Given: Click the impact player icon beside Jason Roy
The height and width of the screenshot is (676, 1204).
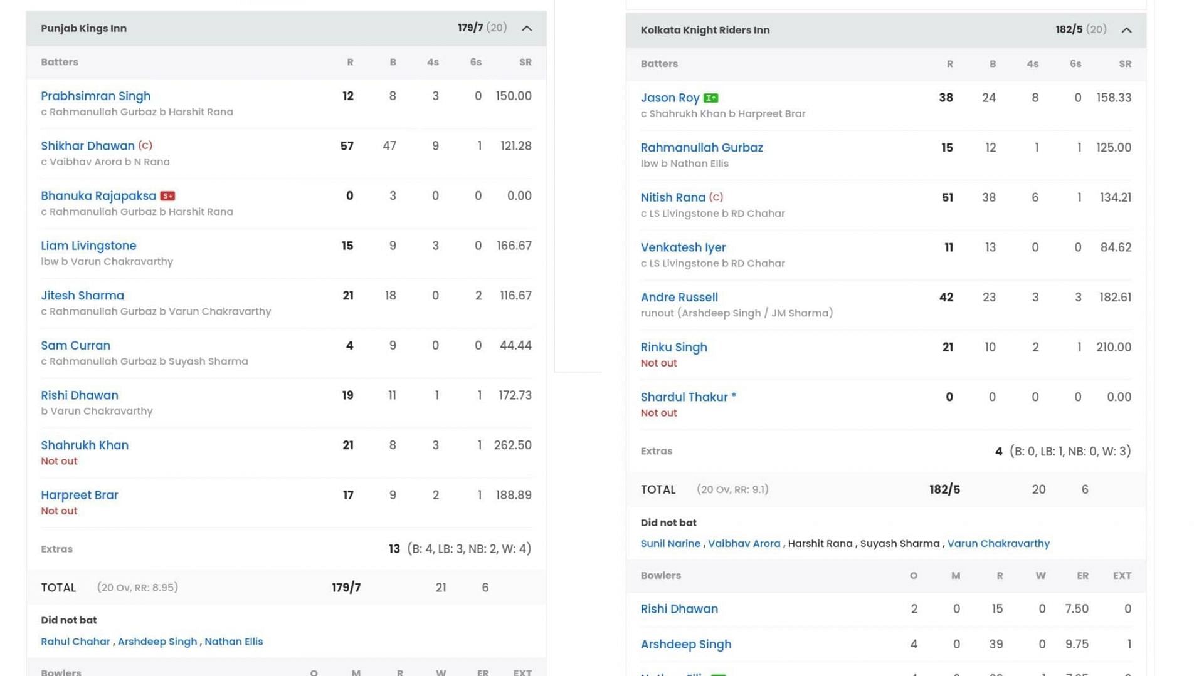Looking at the screenshot, I should 710,98.
